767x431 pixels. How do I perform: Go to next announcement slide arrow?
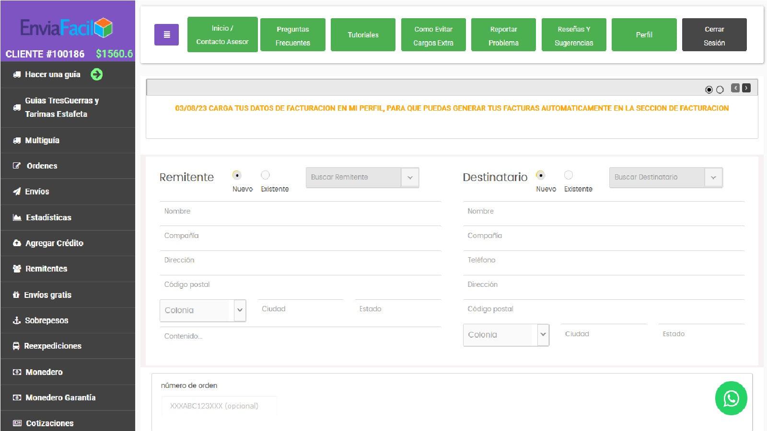(x=746, y=88)
